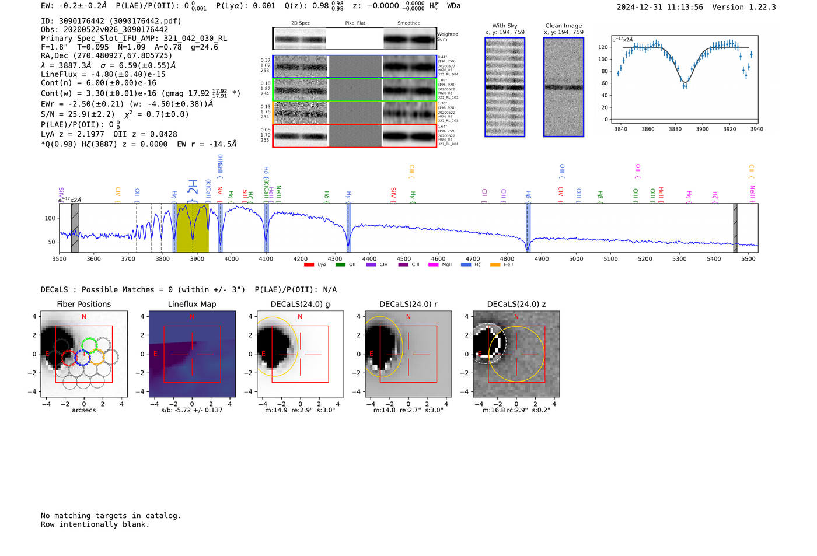Click the 'm:14.9 re:2.9" s:3.0"' caption

[300, 410]
